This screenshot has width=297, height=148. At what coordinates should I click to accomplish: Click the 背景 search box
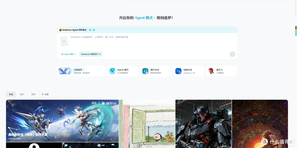click(63, 94)
